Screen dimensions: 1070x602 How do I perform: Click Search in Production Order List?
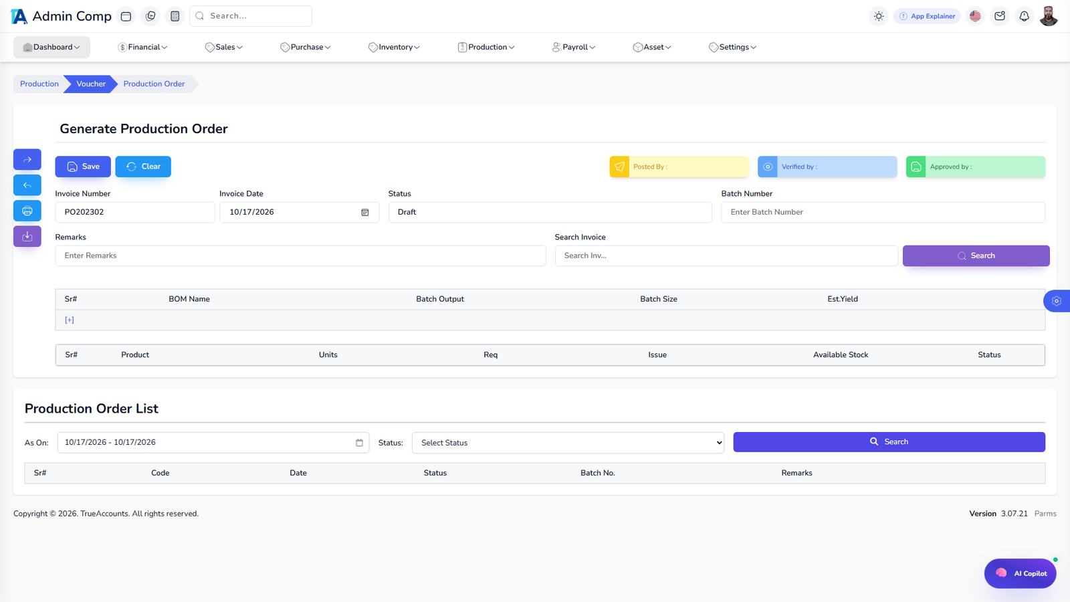pyautogui.click(x=889, y=442)
